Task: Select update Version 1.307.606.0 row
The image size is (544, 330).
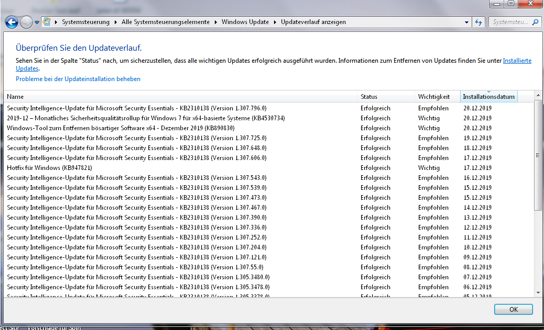Action: pyautogui.click(x=269, y=158)
